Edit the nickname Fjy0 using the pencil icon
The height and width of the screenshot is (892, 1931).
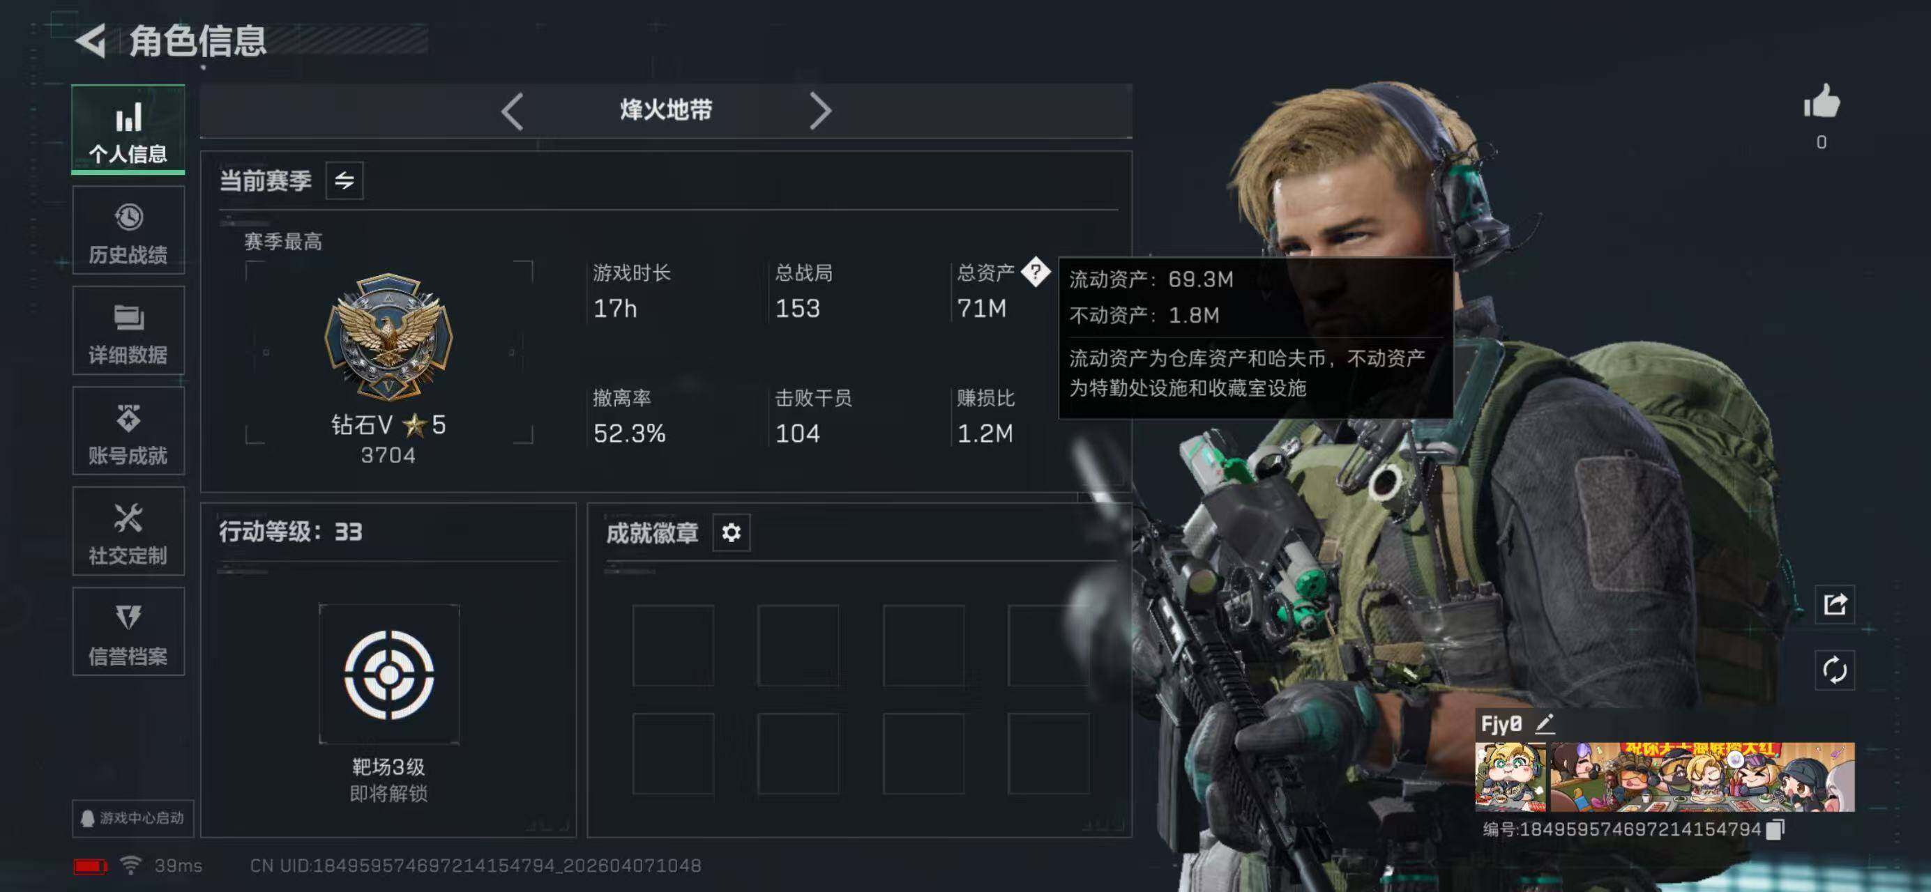point(1545,723)
